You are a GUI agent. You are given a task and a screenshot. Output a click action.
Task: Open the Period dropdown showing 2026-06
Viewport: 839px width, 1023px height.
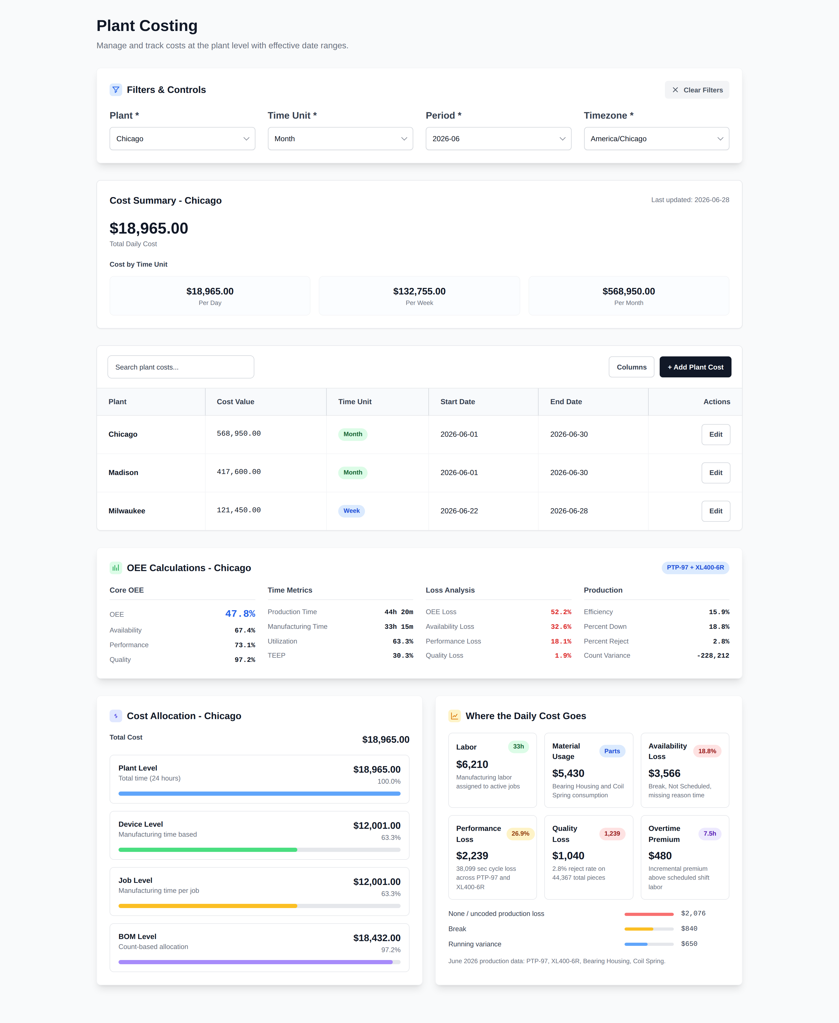(x=498, y=139)
